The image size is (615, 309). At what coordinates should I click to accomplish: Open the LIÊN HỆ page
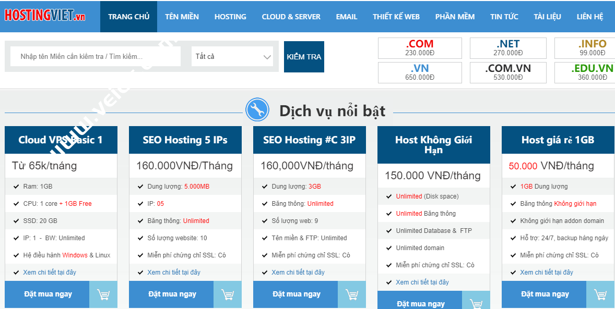click(x=593, y=16)
